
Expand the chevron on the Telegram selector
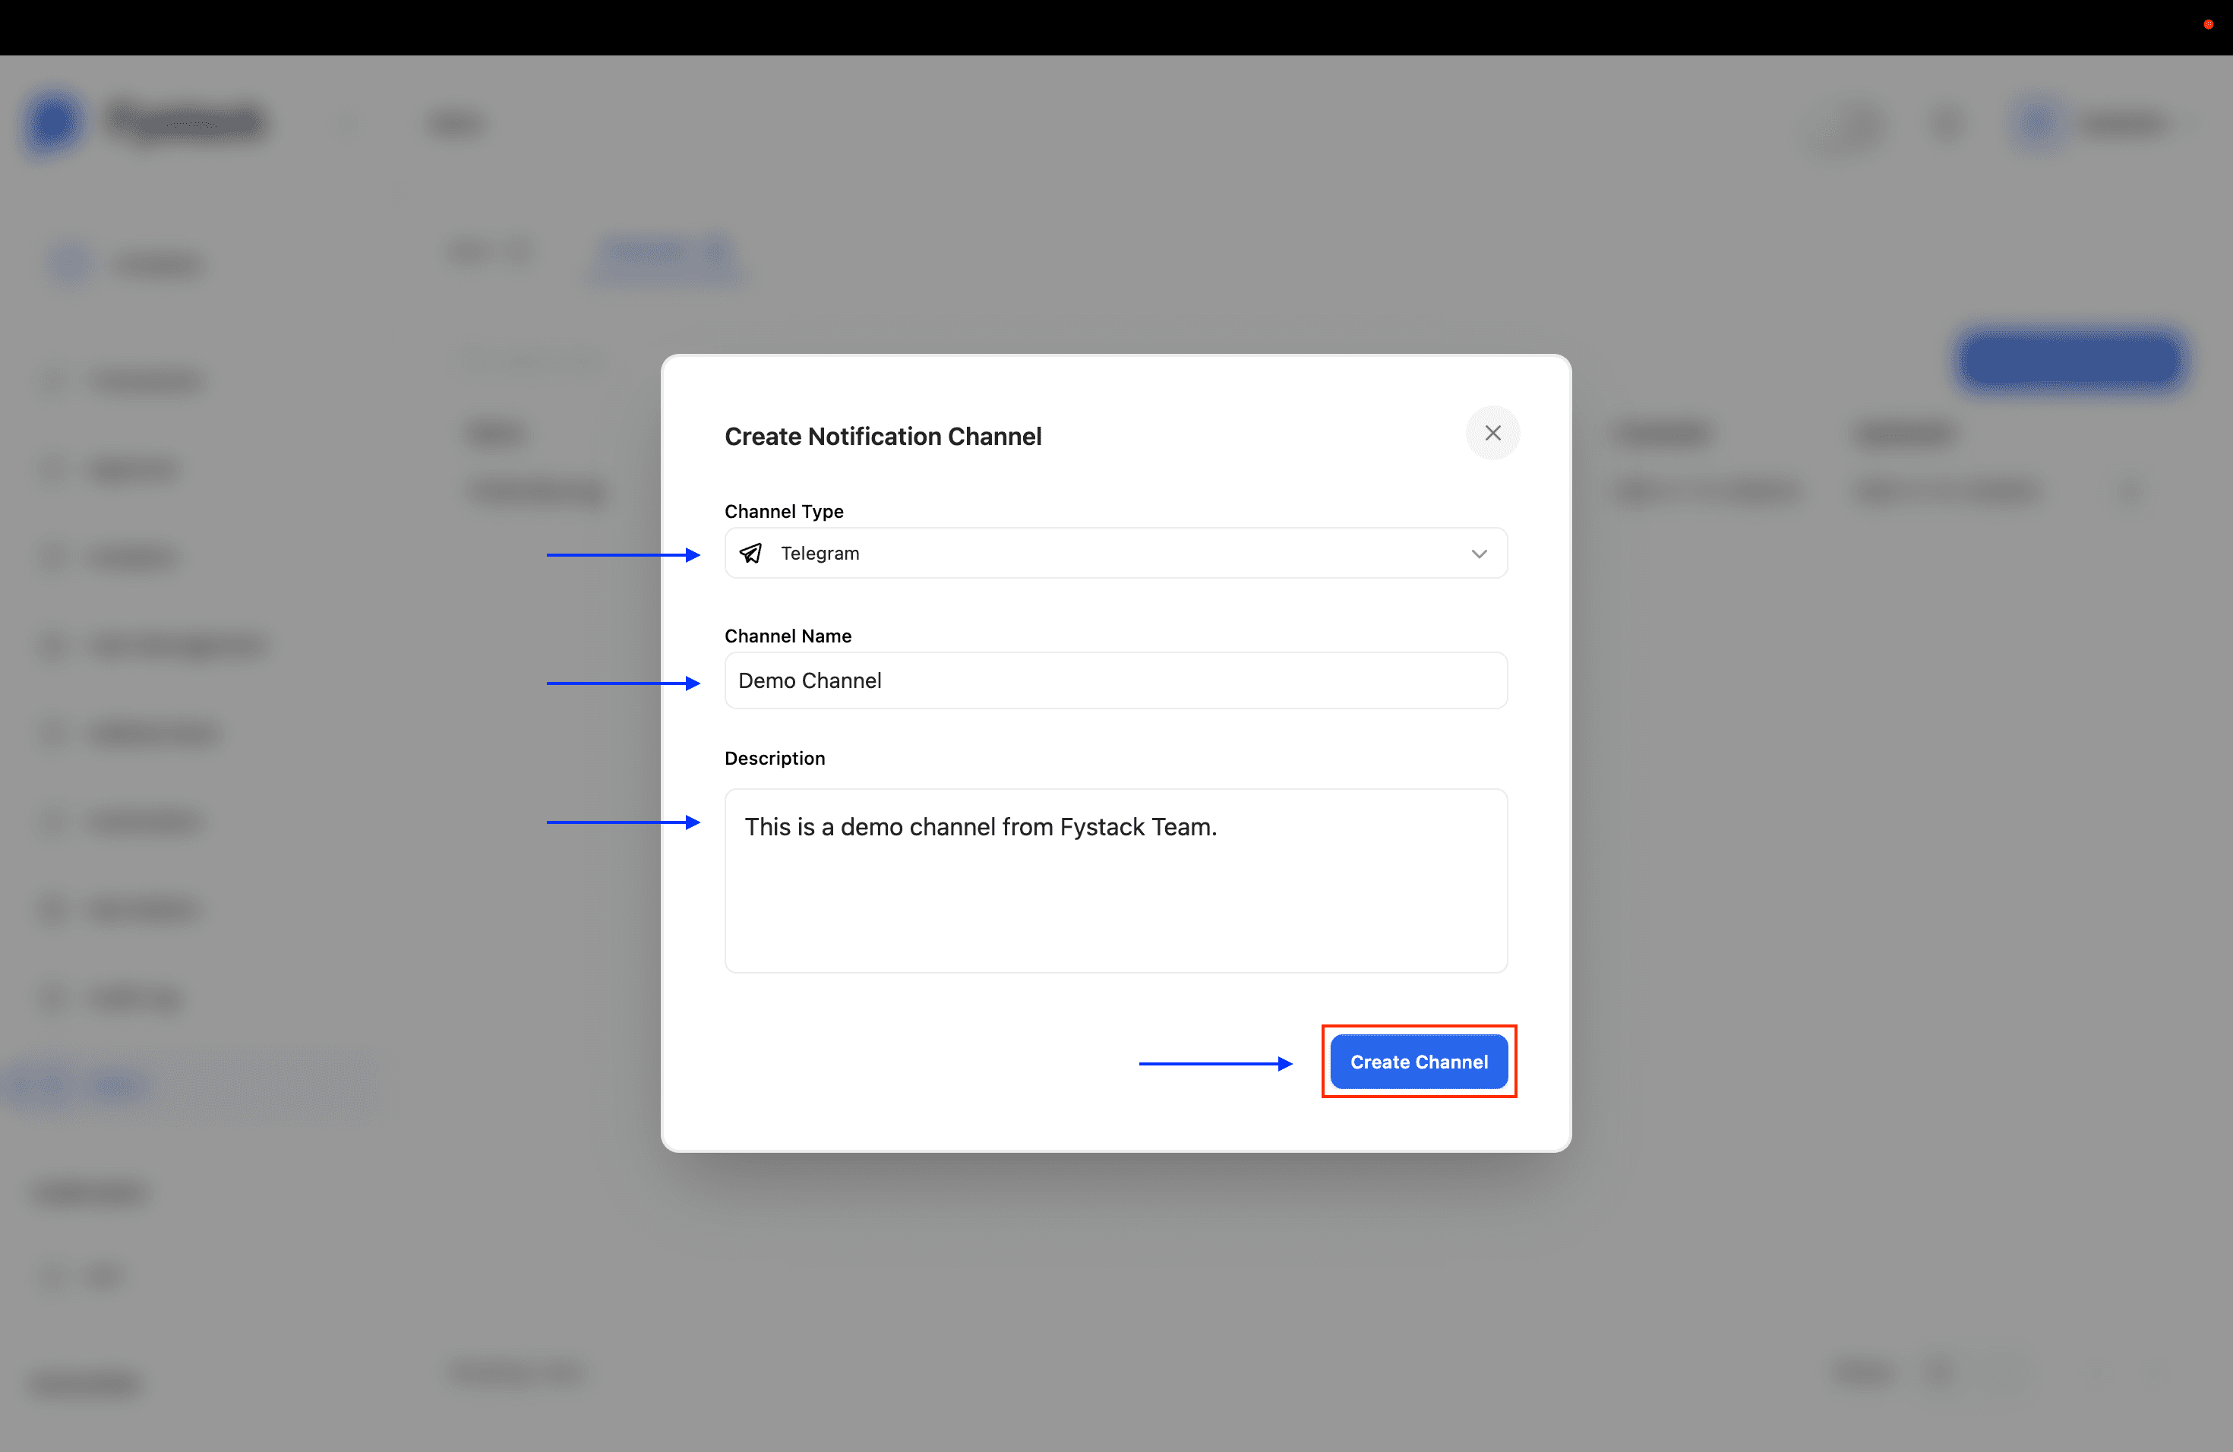pos(1479,554)
